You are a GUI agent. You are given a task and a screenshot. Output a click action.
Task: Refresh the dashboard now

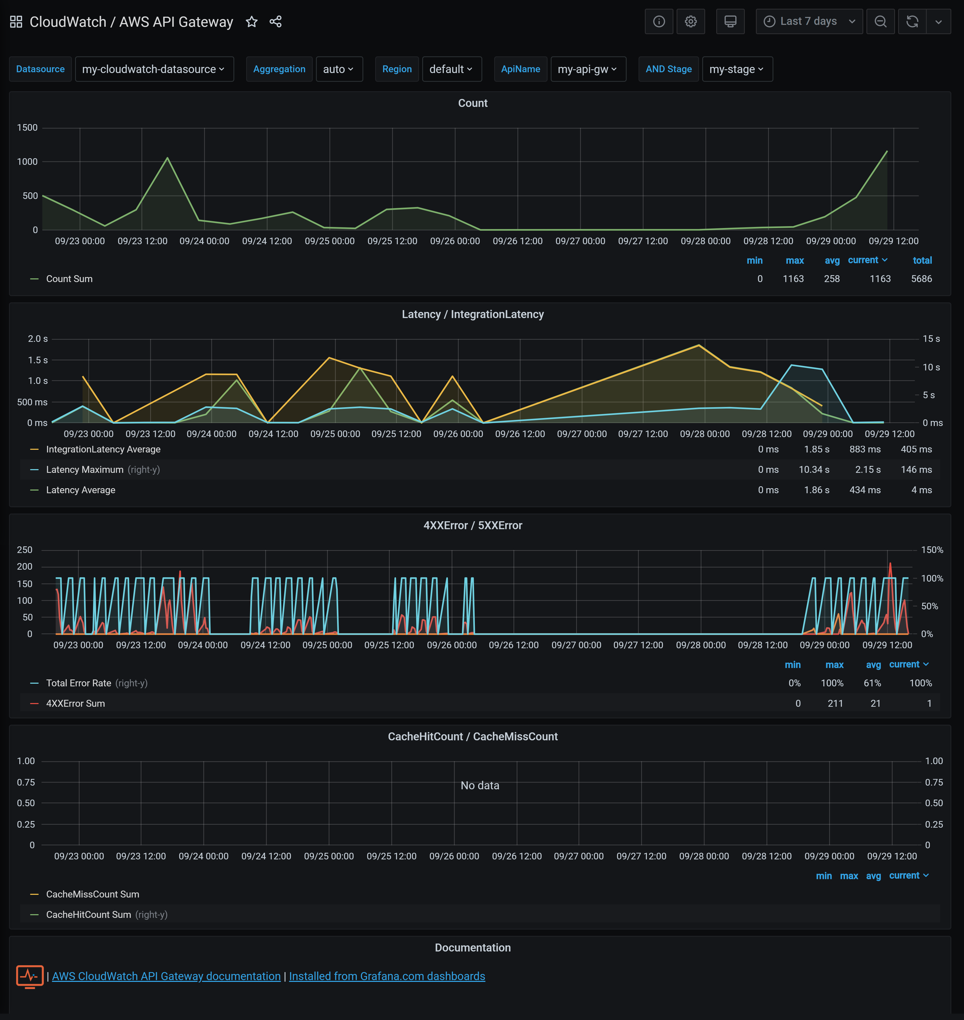(x=912, y=22)
